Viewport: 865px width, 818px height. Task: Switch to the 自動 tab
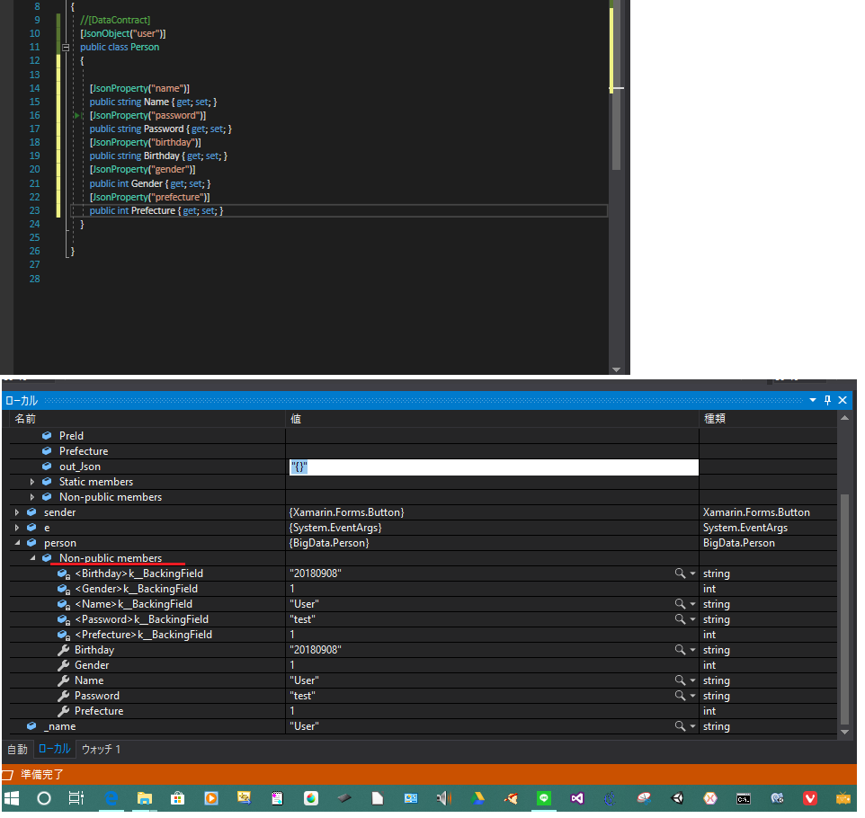pos(17,748)
